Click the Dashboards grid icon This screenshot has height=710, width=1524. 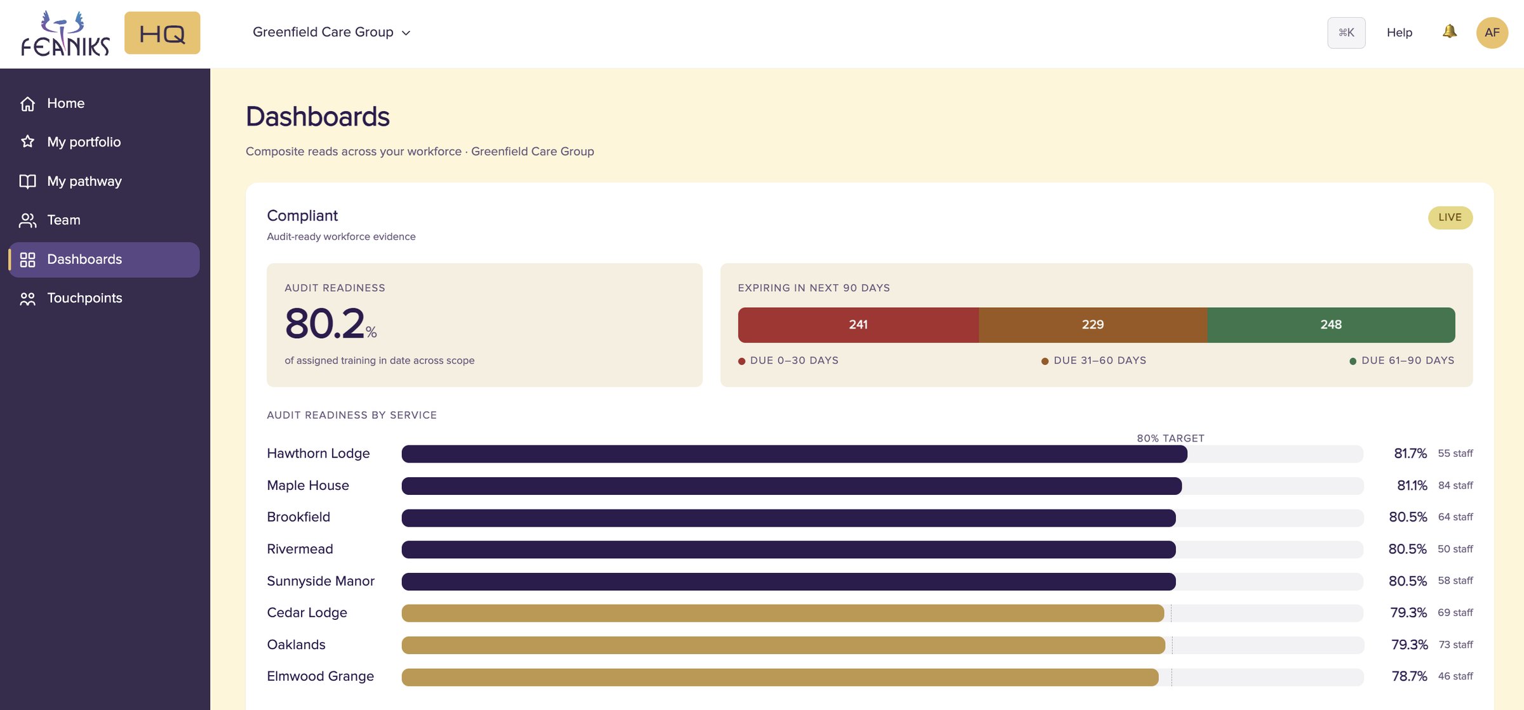(27, 260)
